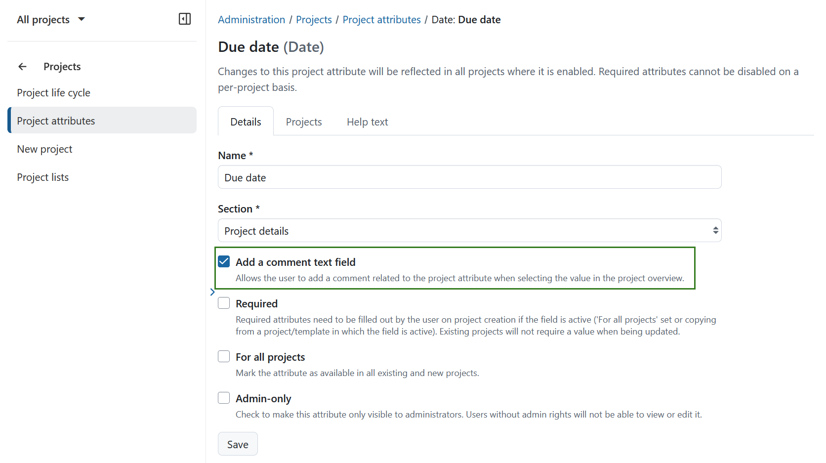
Task: Open the Section dropdown showing Project details
Action: click(469, 230)
